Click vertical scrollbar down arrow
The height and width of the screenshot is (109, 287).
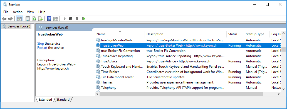coord(283,89)
